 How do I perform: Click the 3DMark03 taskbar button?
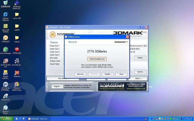39,119
